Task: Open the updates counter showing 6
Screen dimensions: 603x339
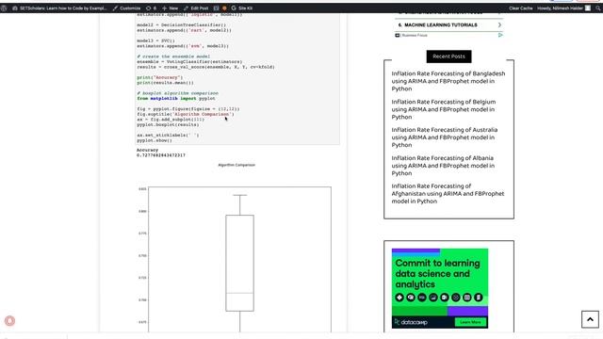Action: tap(151, 8)
